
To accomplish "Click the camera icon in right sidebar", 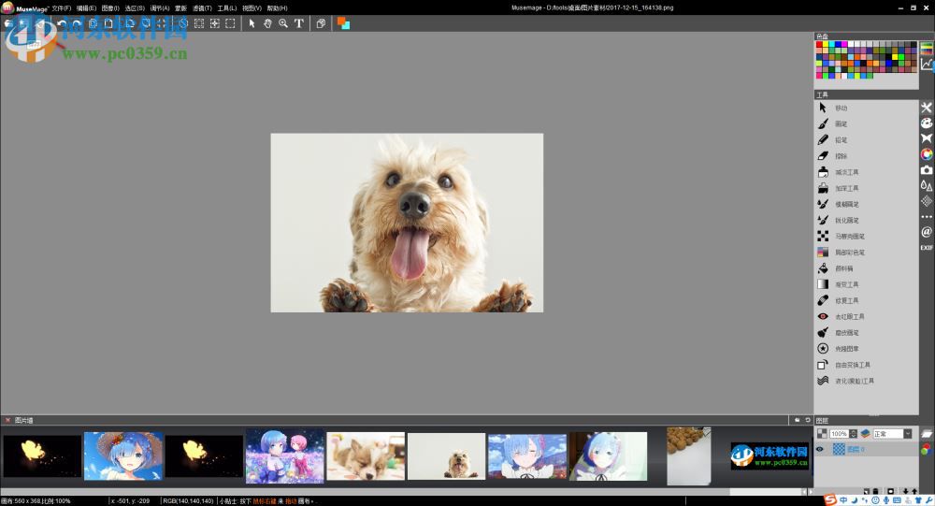I will (x=927, y=170).
